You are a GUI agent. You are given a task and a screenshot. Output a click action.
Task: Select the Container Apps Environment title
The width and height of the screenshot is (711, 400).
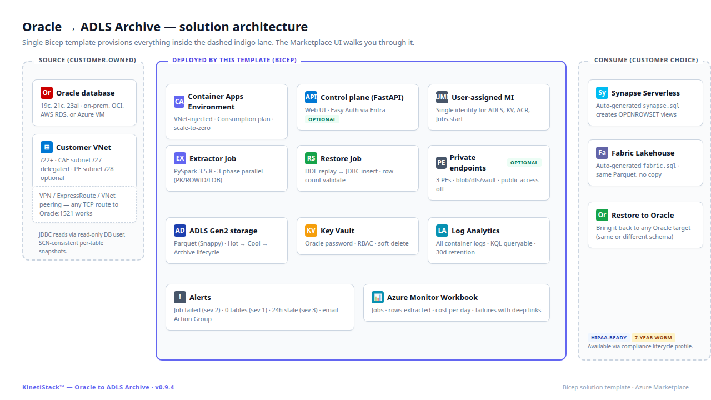coord(216,102)
